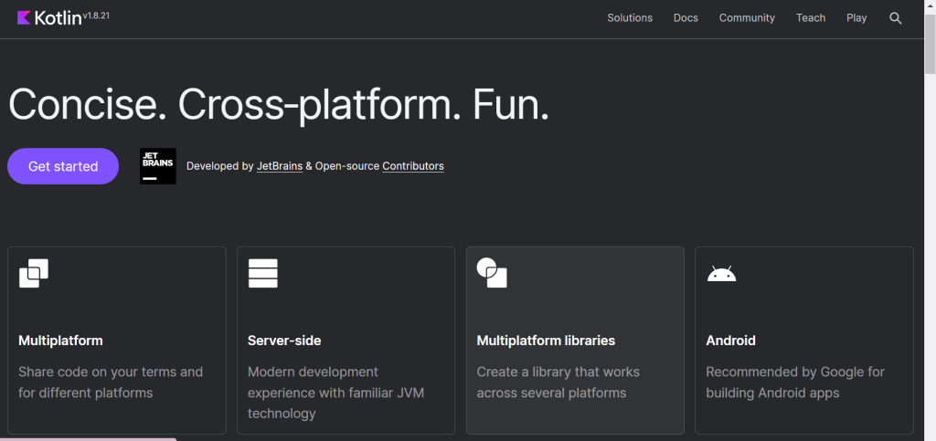Click the Kotlin logo in header
936x441 pixels.
[49, 18]
